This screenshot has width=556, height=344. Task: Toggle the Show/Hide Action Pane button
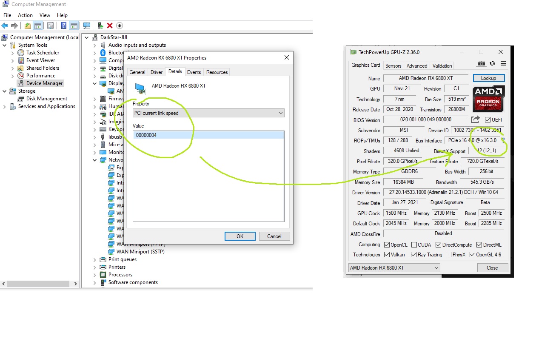tap(74, 26)
